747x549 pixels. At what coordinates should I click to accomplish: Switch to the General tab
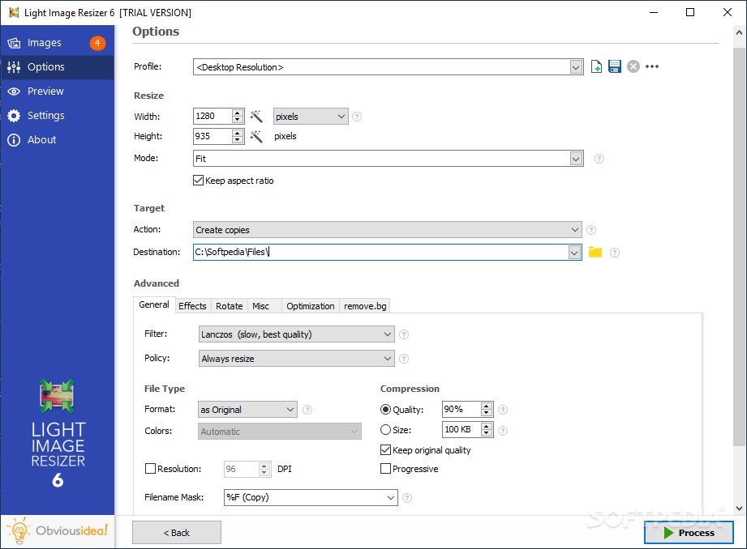click(x=154, y=305)
